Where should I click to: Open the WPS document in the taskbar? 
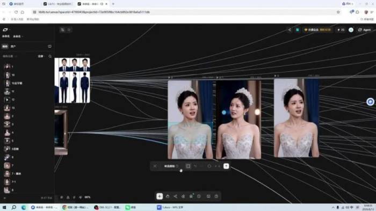coord(170,207)
